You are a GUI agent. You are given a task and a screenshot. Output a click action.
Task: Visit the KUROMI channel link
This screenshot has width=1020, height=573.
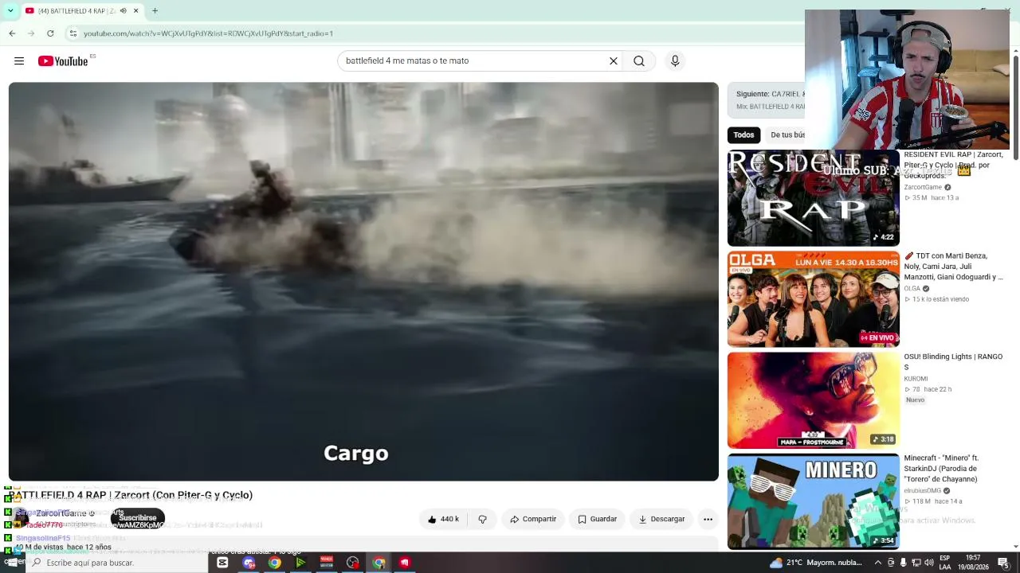coord(916,379)
